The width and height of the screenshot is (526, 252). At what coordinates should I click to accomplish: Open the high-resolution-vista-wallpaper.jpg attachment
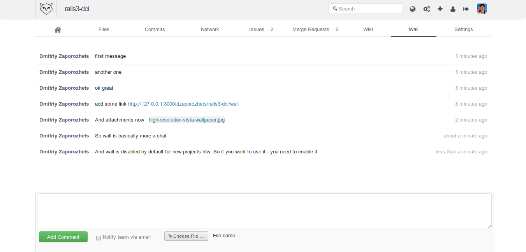(x=186, y=120)
